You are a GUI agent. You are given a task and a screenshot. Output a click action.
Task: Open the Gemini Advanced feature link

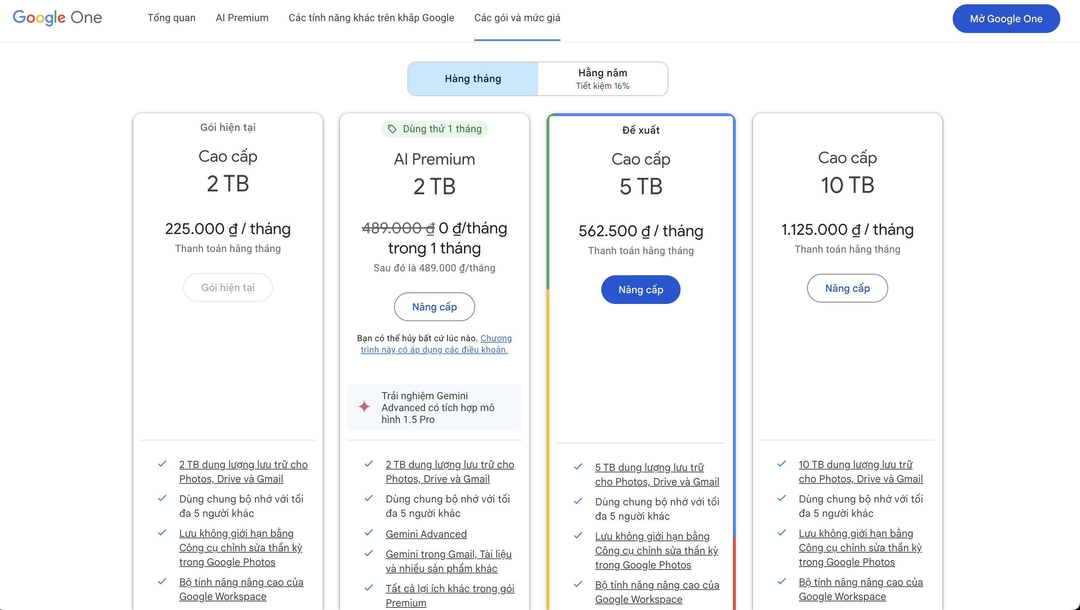click(x=426, y=534)
